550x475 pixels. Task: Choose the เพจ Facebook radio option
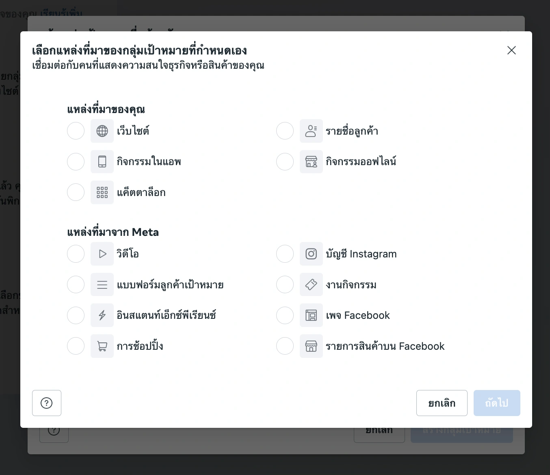tap(285, 315)
